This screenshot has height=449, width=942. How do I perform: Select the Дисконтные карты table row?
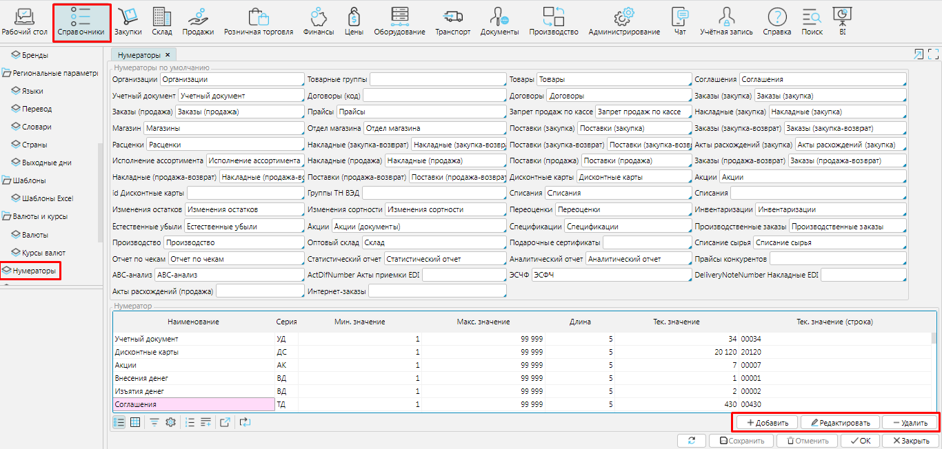pyautogui.click(x=193, y=352)
